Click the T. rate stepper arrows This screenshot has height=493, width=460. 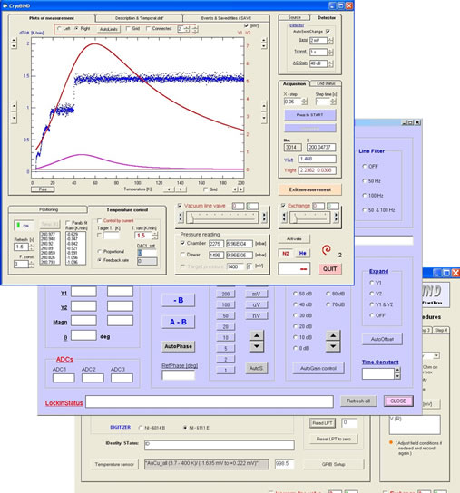click(155, 236)
